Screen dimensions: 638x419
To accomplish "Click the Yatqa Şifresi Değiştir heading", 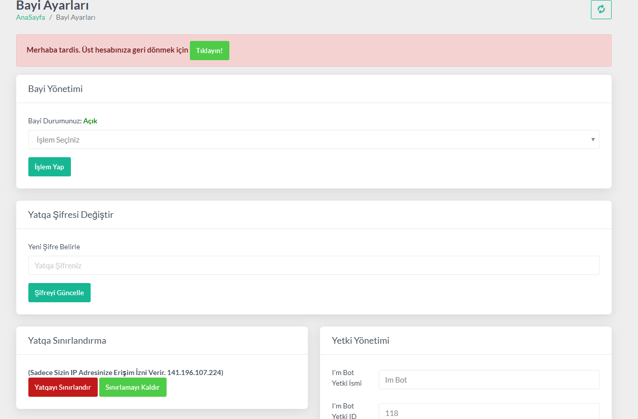I will click(71, 215).
